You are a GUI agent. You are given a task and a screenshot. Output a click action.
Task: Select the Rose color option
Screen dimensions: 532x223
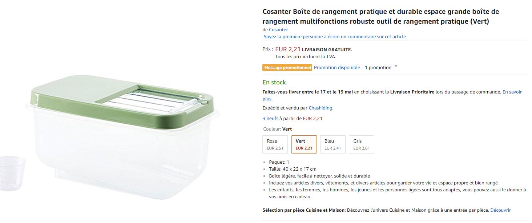click(x=275, y=144)
